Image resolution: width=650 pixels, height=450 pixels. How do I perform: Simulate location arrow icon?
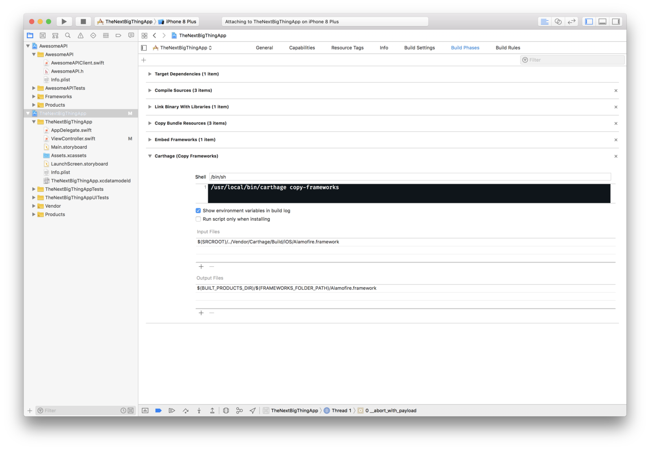(x=253, y=411)
